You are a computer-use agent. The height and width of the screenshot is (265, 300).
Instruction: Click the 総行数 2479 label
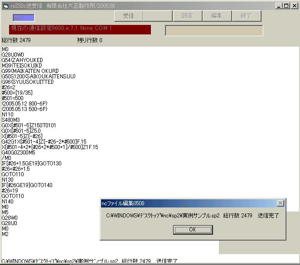pyautogui.click(x=16, y=40)
